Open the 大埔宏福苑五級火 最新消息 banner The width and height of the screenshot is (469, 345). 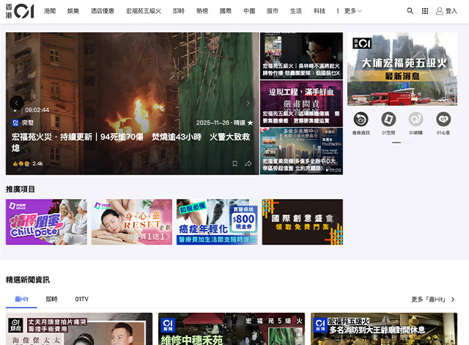(402, 70)
